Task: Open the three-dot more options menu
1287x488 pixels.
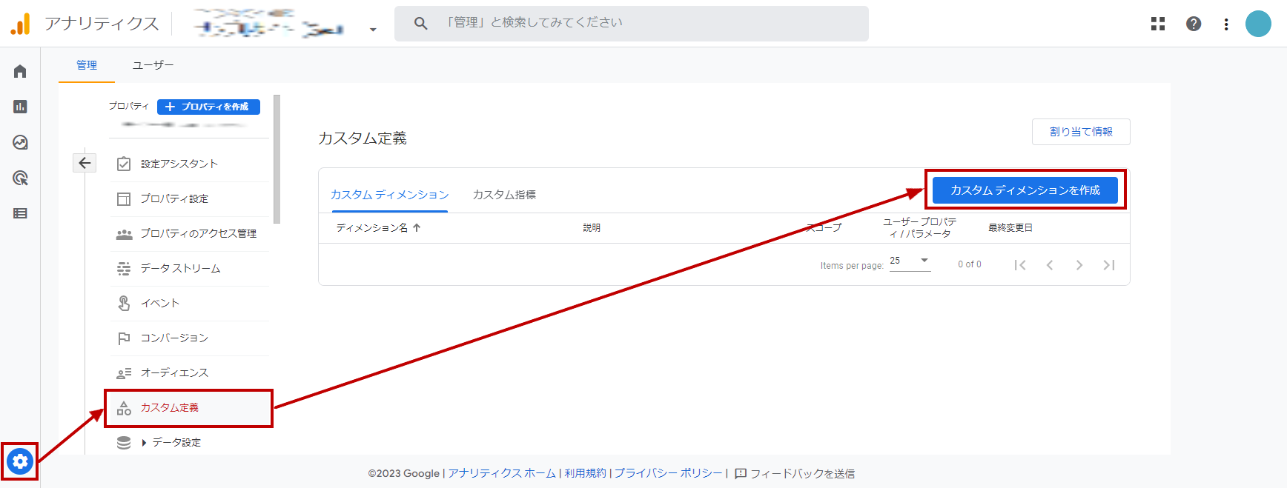Action: click(x=1225, y=24)
